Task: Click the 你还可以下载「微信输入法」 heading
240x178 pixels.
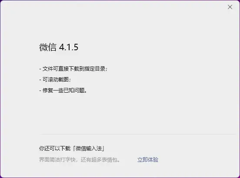Action: [72, 149]
